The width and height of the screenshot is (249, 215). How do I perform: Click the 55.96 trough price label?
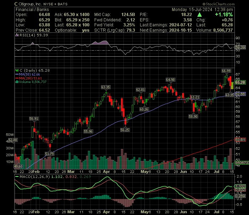coord(88,131)
